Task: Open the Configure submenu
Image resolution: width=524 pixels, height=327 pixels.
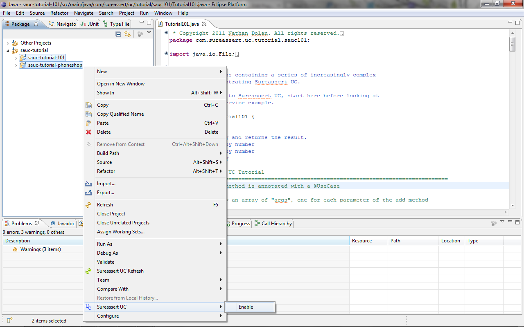Action: pos(155,316)
